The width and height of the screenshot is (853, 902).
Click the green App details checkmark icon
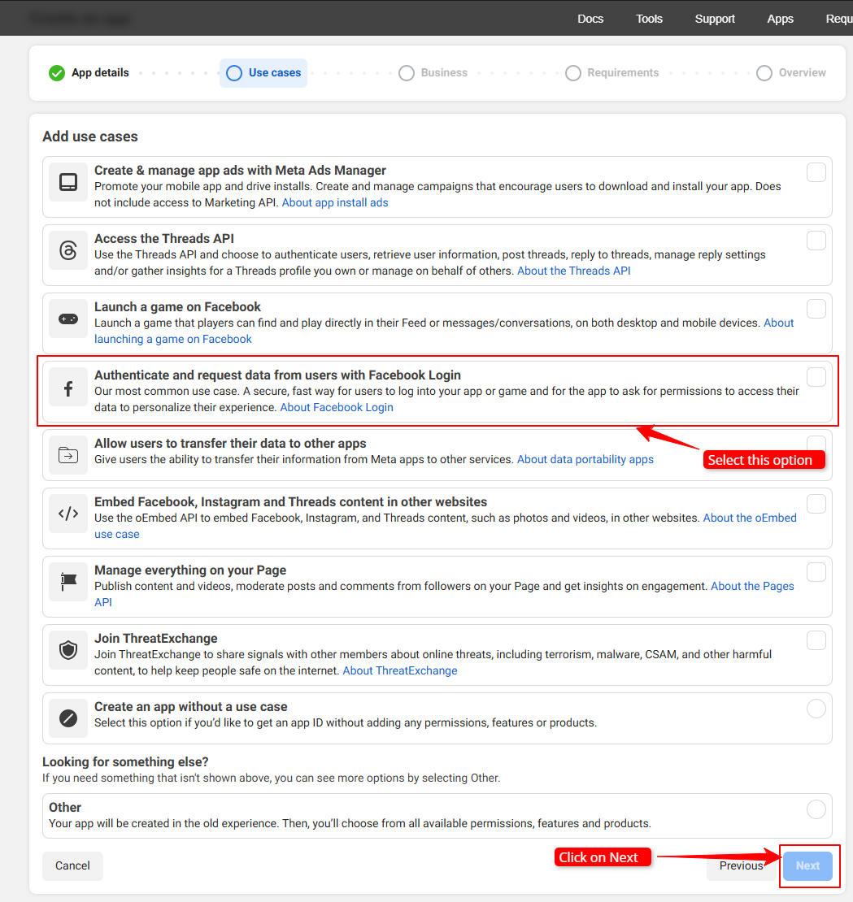pos(56,73)
